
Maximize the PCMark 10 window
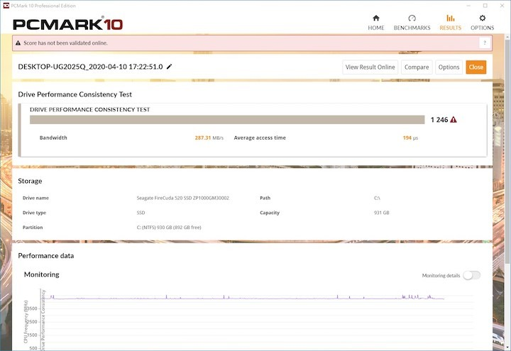pyautogui.click(x=485, y=5)
